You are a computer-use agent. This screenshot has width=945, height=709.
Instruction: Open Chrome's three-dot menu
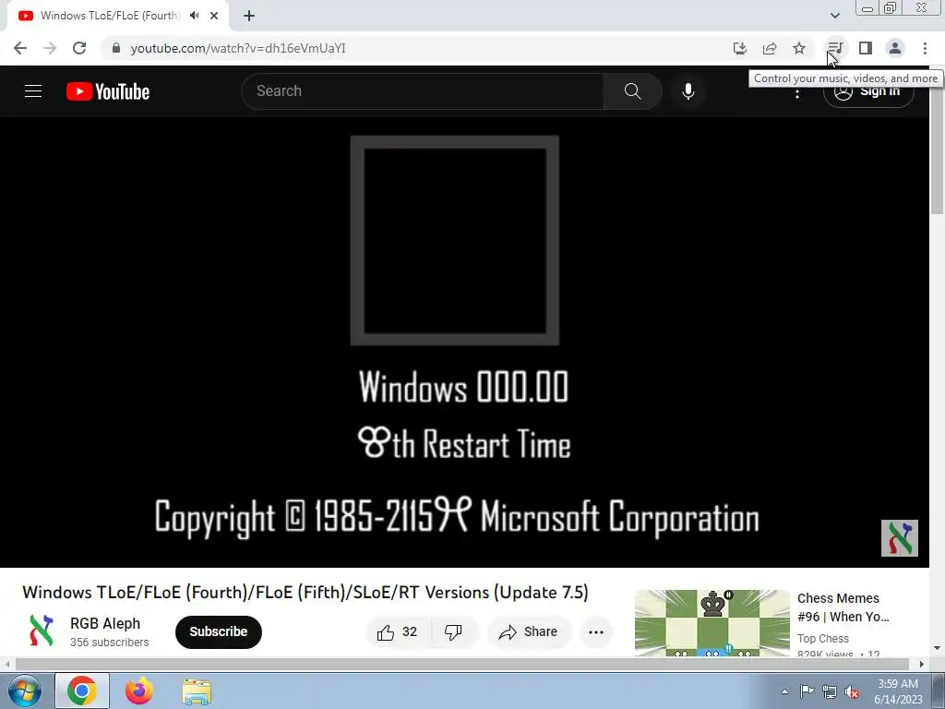click(x=925, y=48)
